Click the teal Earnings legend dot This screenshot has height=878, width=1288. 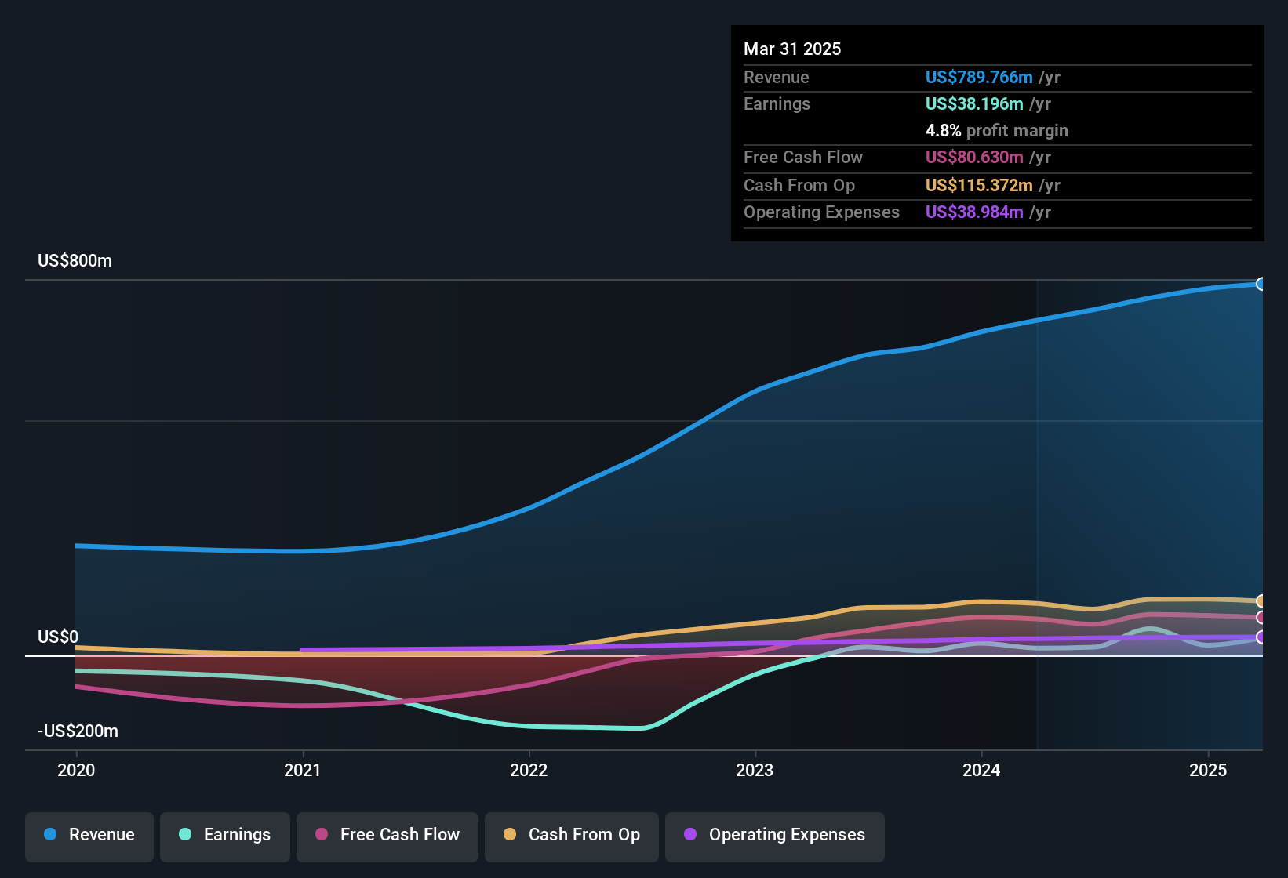[185, 834]
